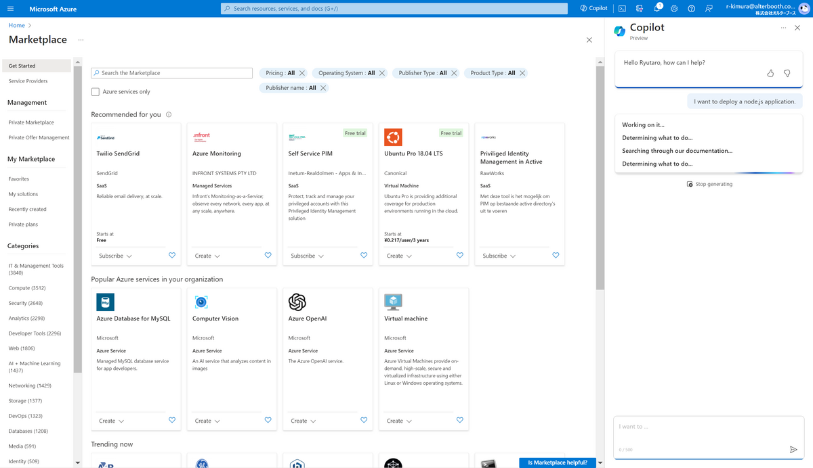
Task: Enable the Azure services only checkbox
Action: pos(96,92)
